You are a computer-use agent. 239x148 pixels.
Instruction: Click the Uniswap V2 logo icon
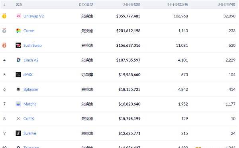18,16
